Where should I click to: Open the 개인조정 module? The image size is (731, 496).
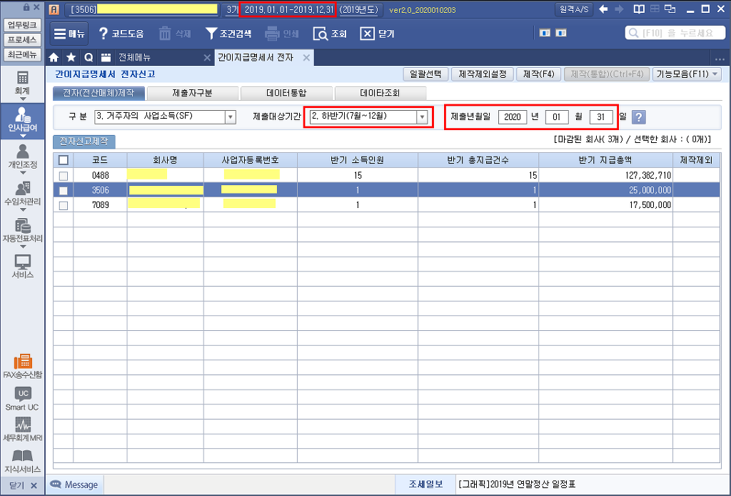(x=22, y=156)
